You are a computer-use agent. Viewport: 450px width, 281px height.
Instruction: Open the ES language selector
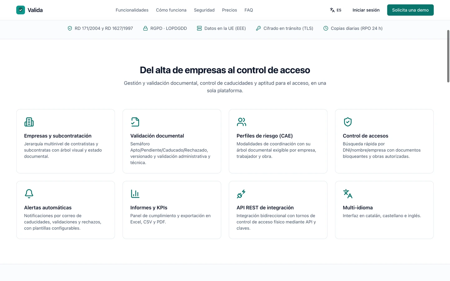tap(336, 10)
